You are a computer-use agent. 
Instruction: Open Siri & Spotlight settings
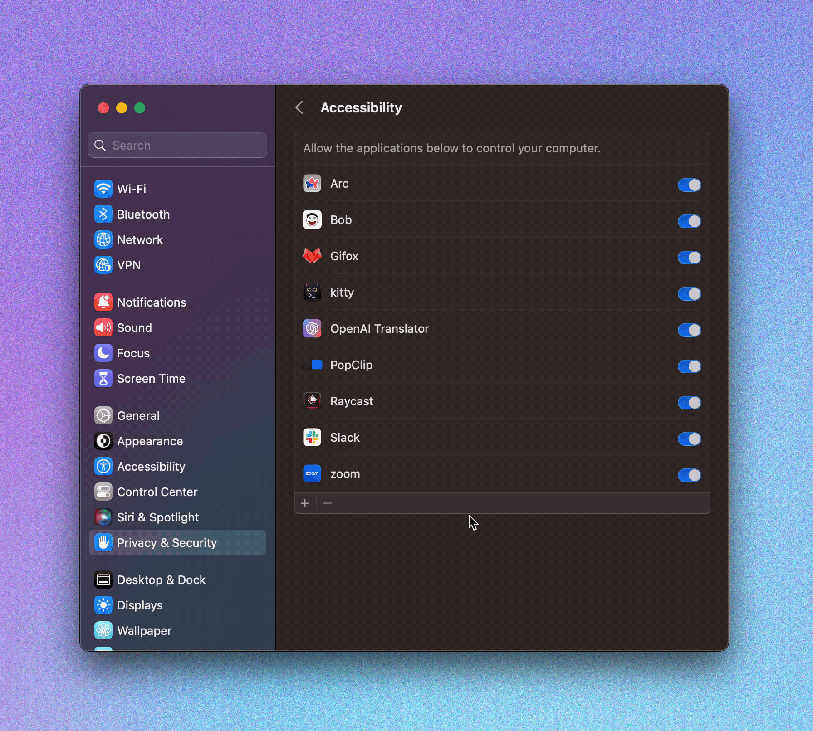click(x=157, y=517)
